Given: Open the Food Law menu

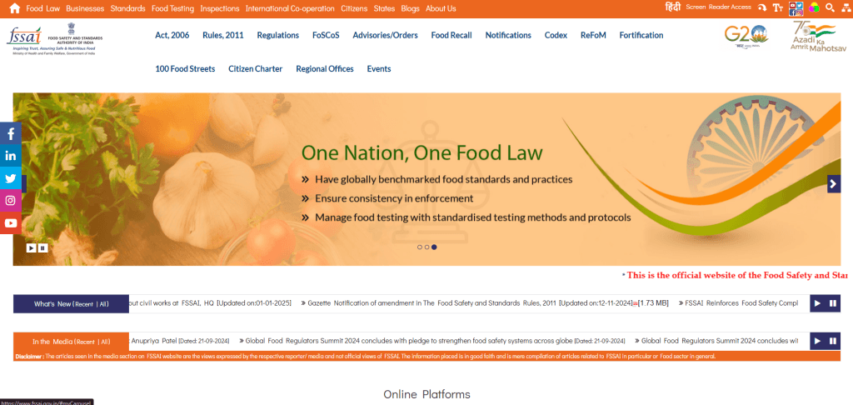Looking at the screenshot, I should pos(43,8).
